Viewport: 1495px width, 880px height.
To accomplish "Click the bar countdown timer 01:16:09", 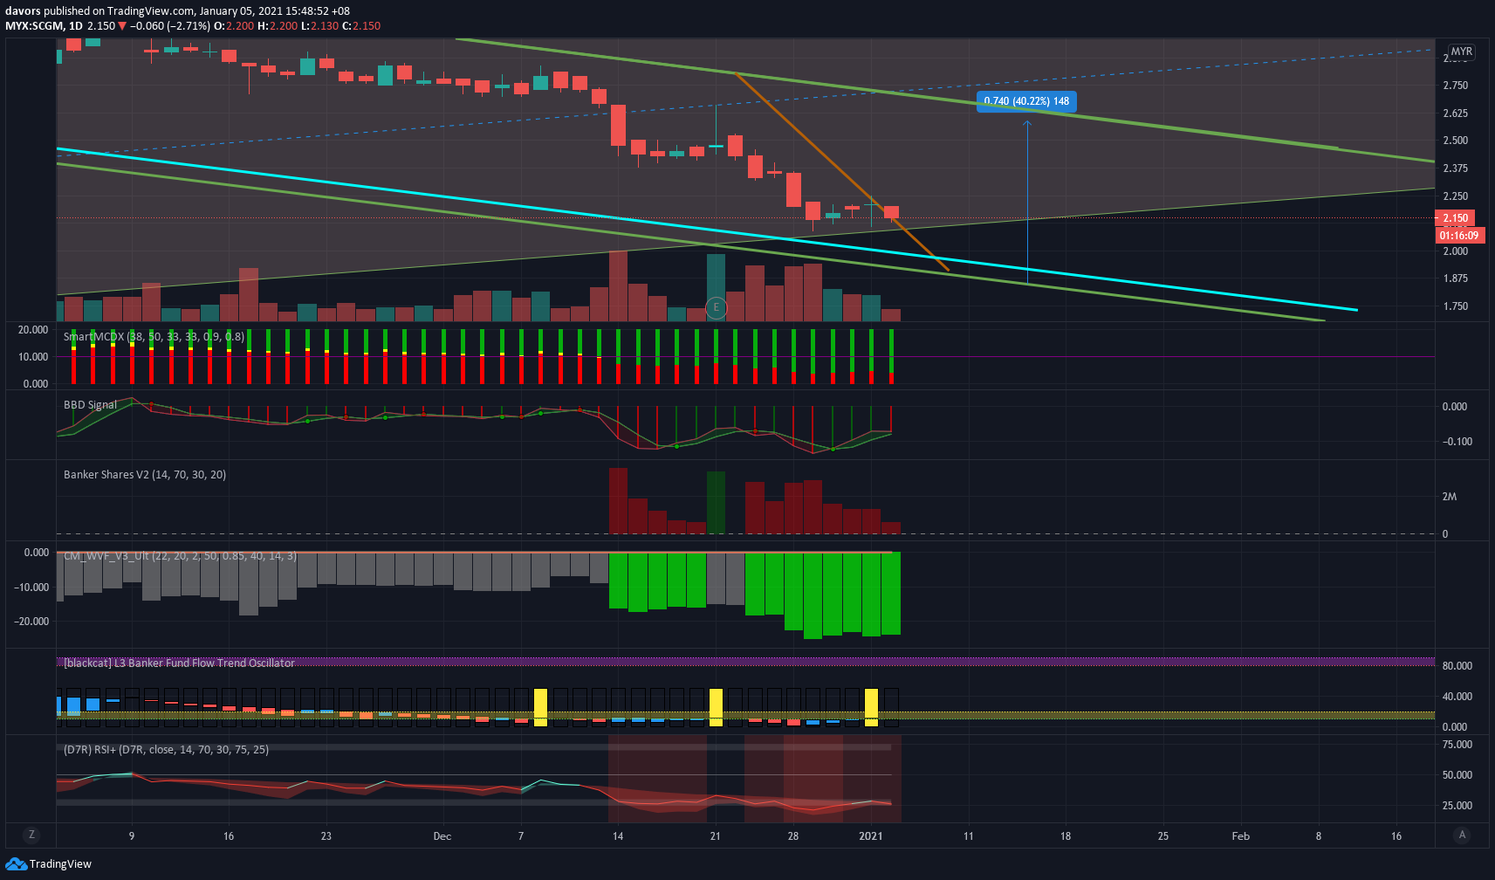I will 1458,236.
